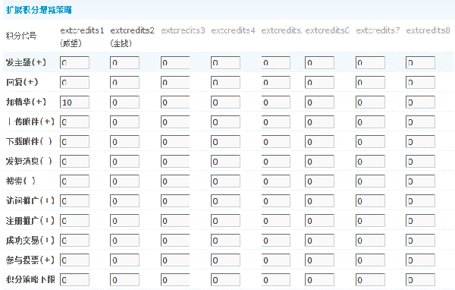This screenshot has width=455, height=290.
Task: Select extcredits8 field in 积分策略下限 row
Action: (420, 280)
